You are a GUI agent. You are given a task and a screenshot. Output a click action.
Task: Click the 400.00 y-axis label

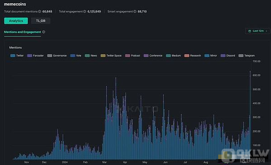pos(256,103)
